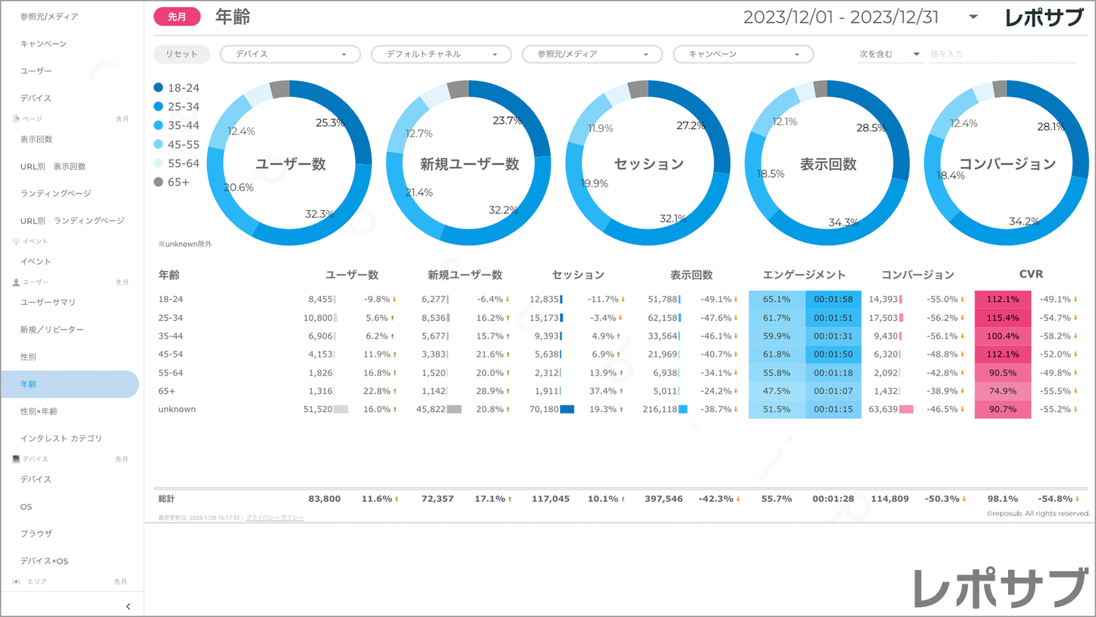The width and height of the screenshot is (1096, 617).
Task: Click the user icon beside ユーザー section
Action: pos(16,282)
